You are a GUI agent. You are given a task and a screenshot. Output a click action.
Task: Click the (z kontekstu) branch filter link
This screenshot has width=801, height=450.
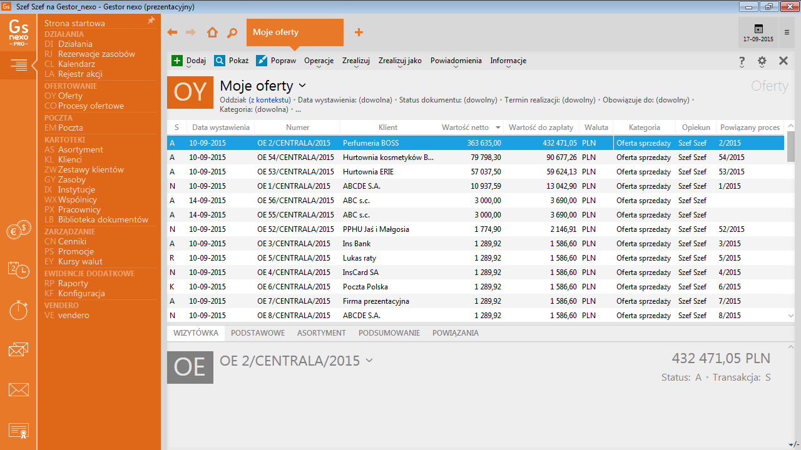269,100
